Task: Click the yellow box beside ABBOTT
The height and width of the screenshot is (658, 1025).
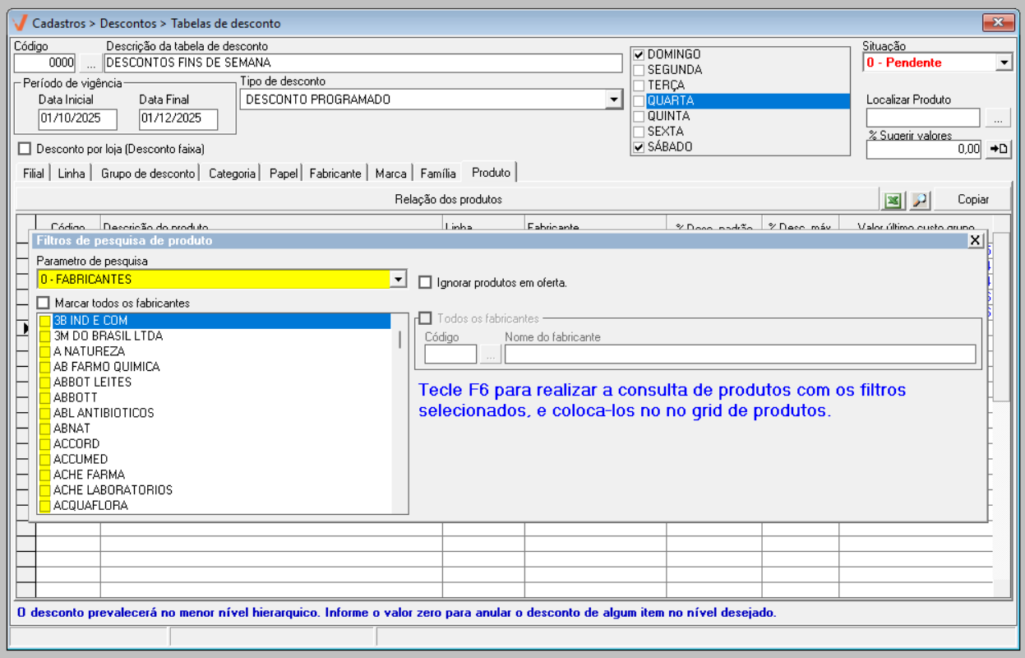Action: 45,398
